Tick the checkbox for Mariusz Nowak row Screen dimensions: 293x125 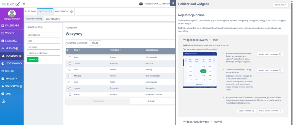pyautogui.click(x=70, y=76)
